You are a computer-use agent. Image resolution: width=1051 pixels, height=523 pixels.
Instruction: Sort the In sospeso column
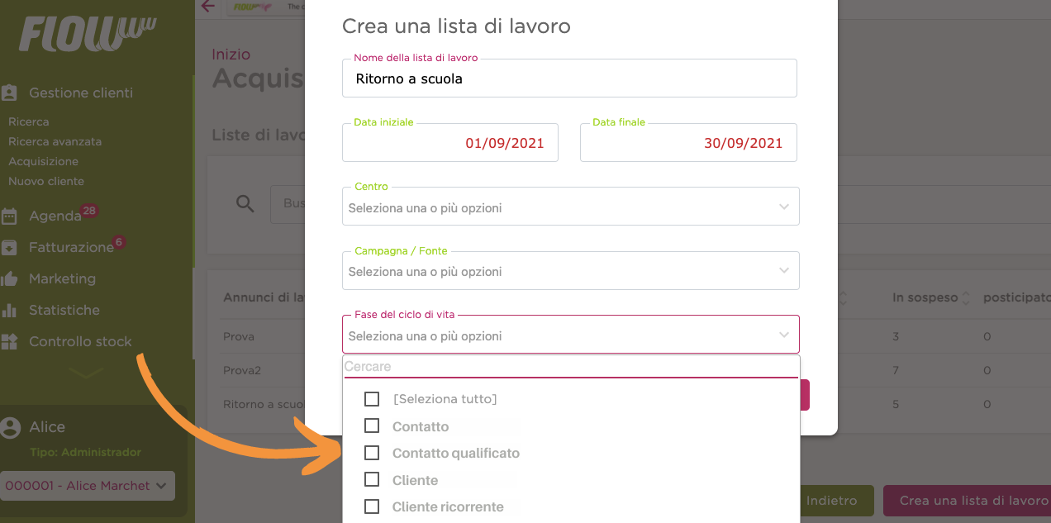pos(966,297)
